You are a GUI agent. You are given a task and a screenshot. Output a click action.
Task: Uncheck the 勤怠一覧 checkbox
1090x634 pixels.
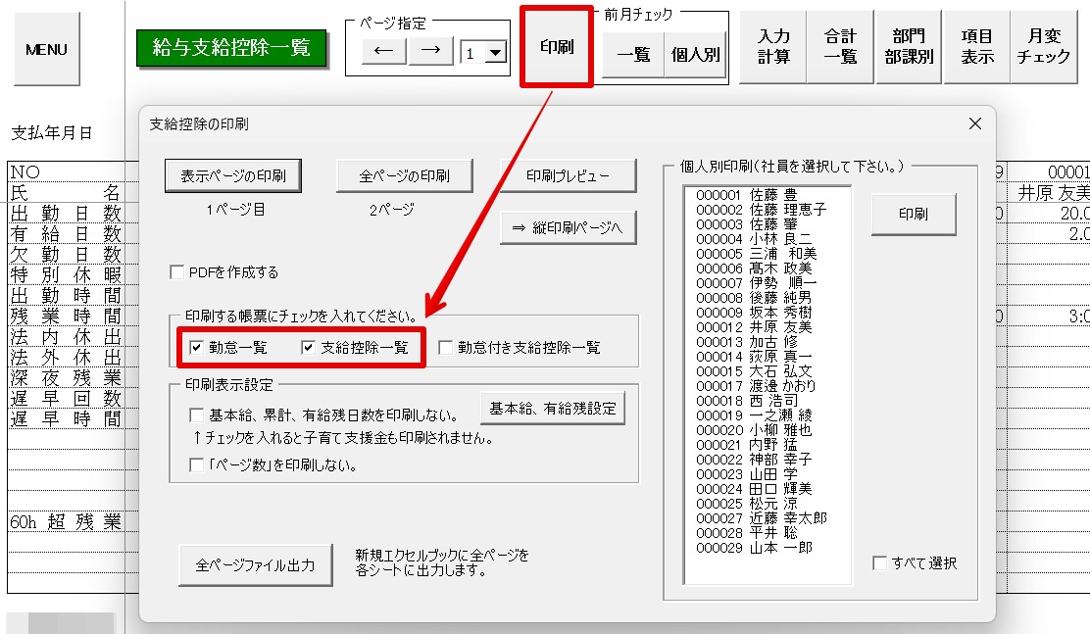coord(197,347)
